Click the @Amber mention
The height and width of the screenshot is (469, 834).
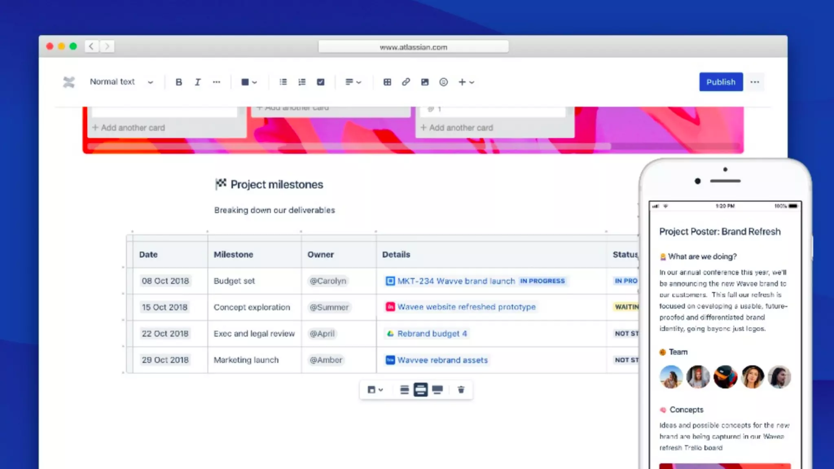click(x=326, y=360)
